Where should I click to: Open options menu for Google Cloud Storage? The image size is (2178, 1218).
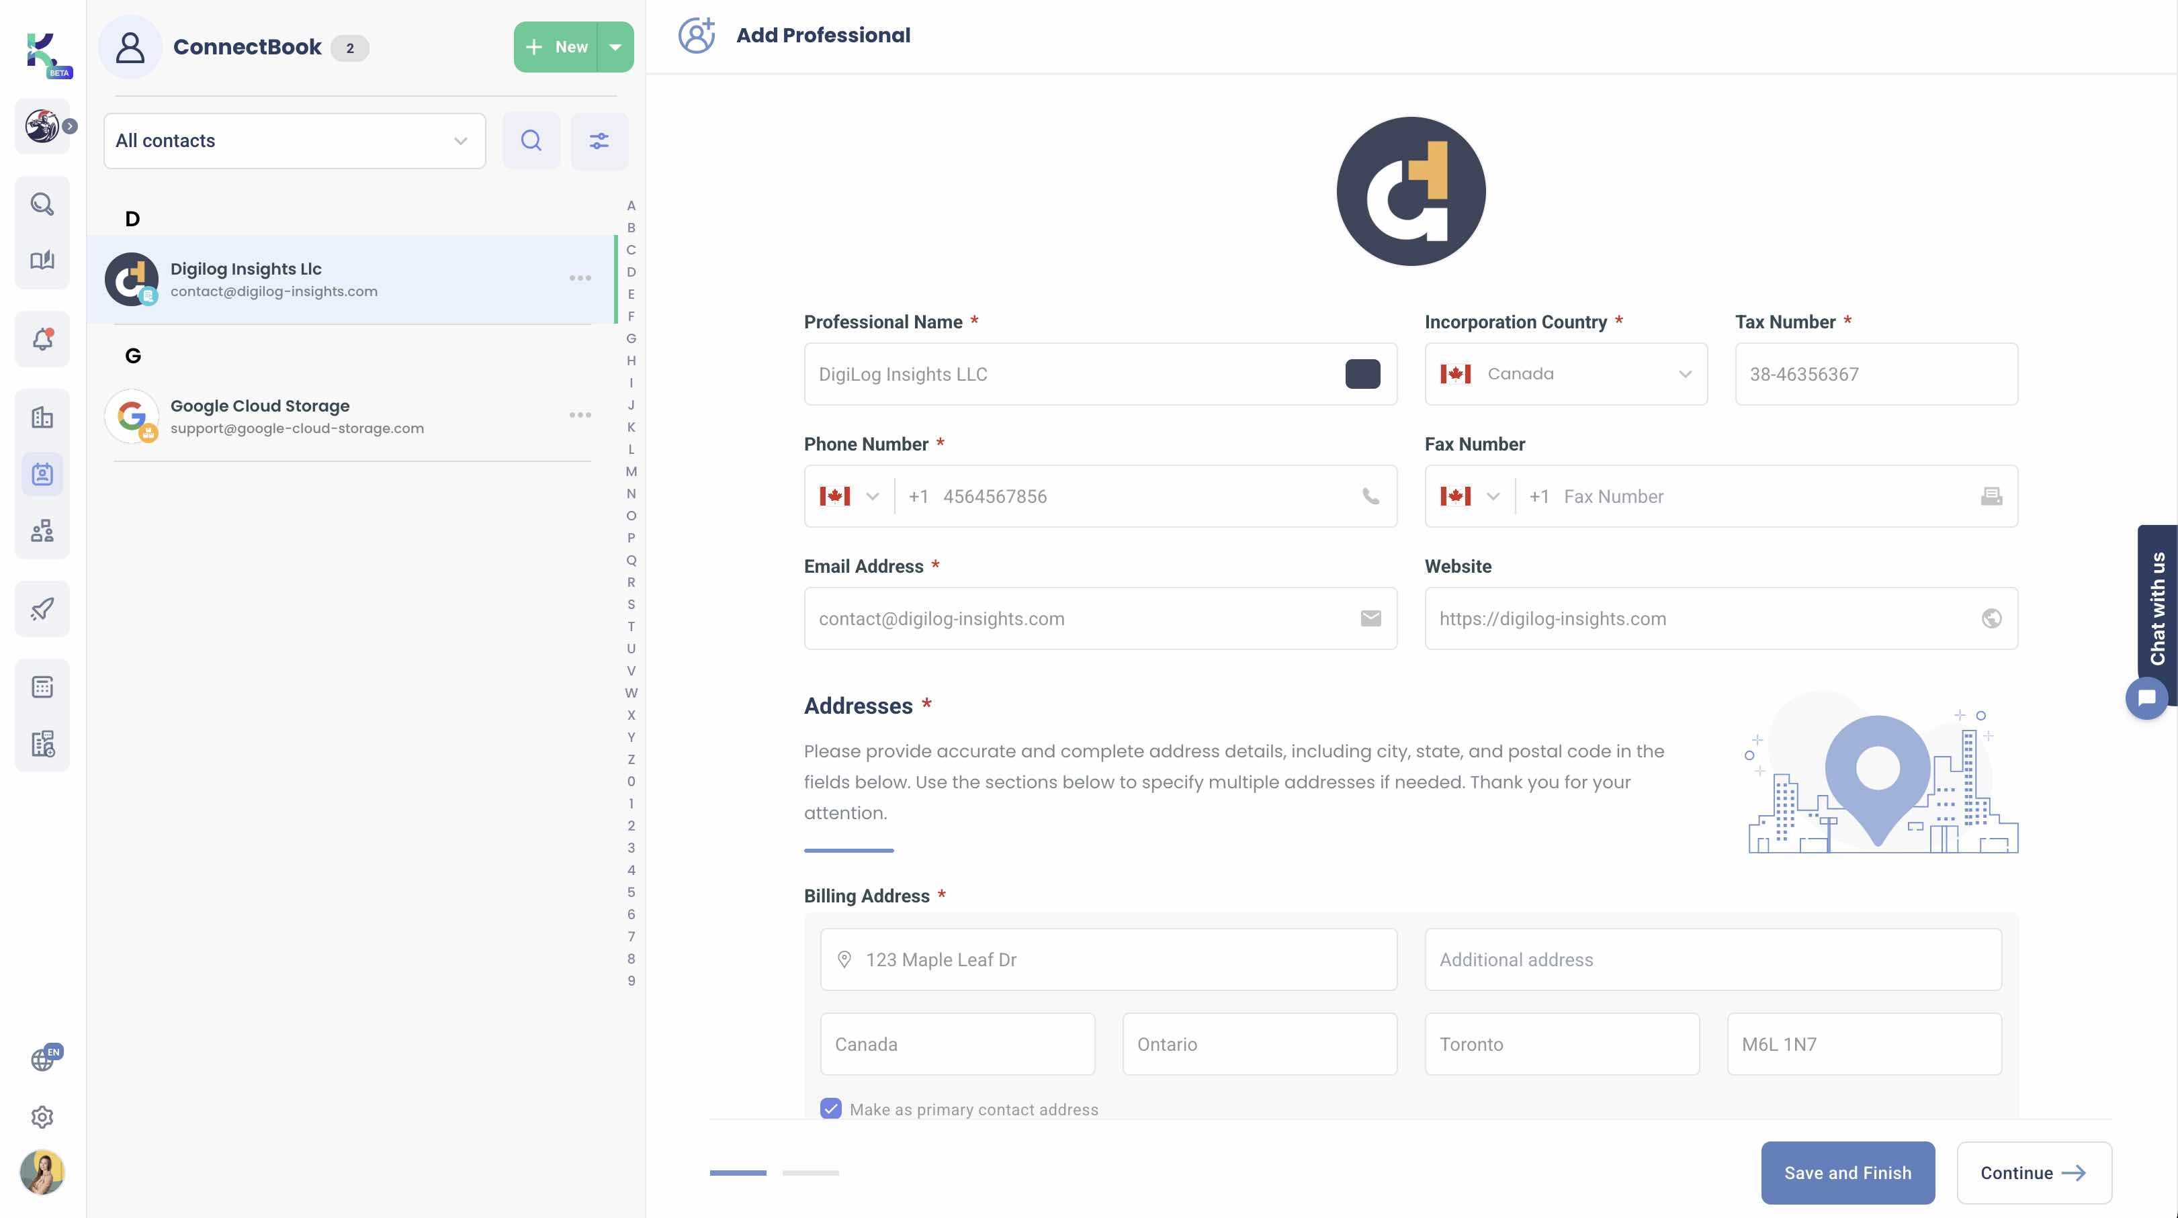tap(580, 414)
